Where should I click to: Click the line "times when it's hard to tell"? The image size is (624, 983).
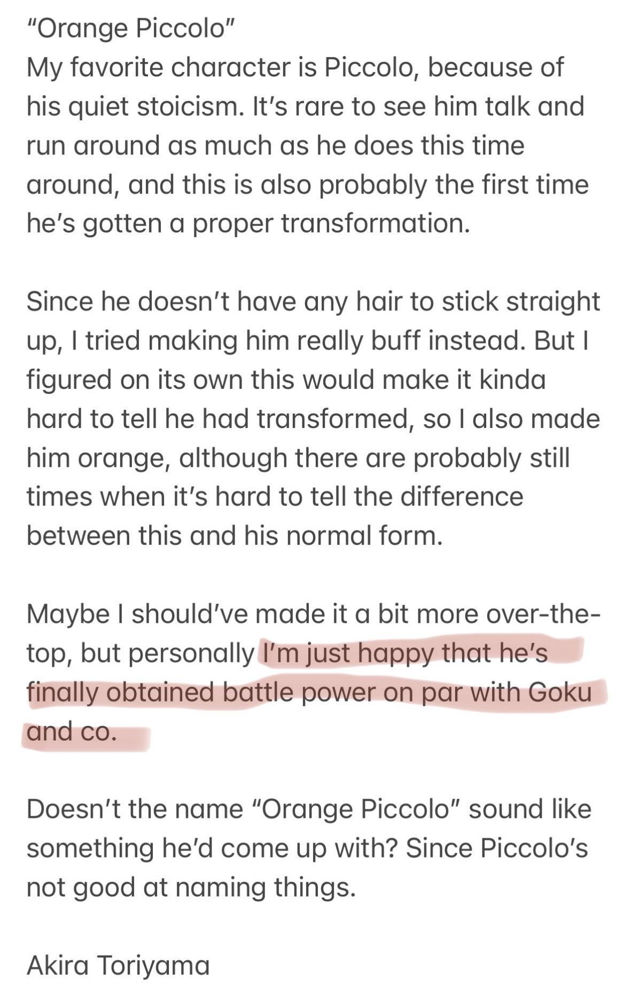275,497
